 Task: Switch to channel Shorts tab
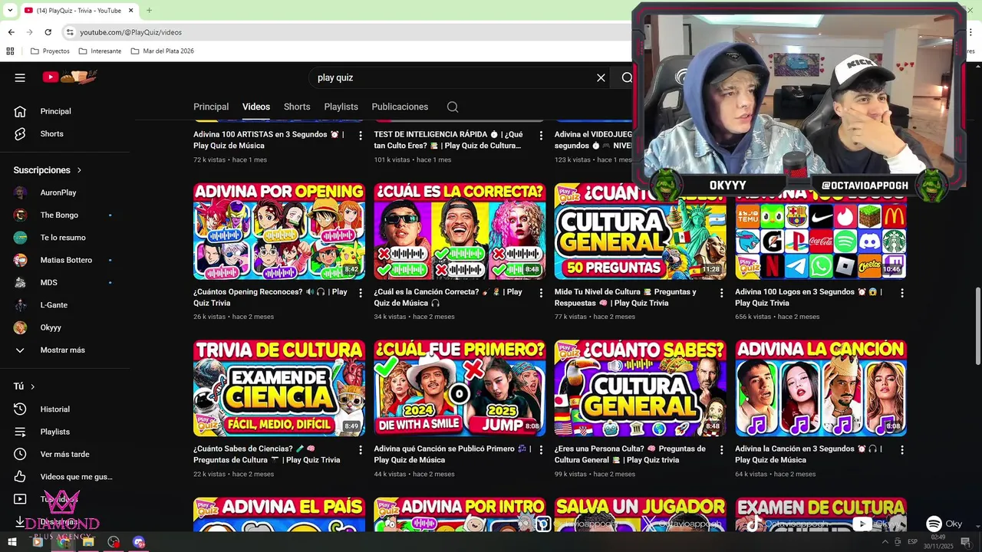click(x=297, y=107)
